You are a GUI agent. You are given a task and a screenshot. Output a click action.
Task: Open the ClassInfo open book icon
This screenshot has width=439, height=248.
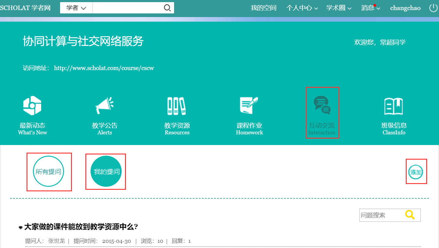(394, 106)
